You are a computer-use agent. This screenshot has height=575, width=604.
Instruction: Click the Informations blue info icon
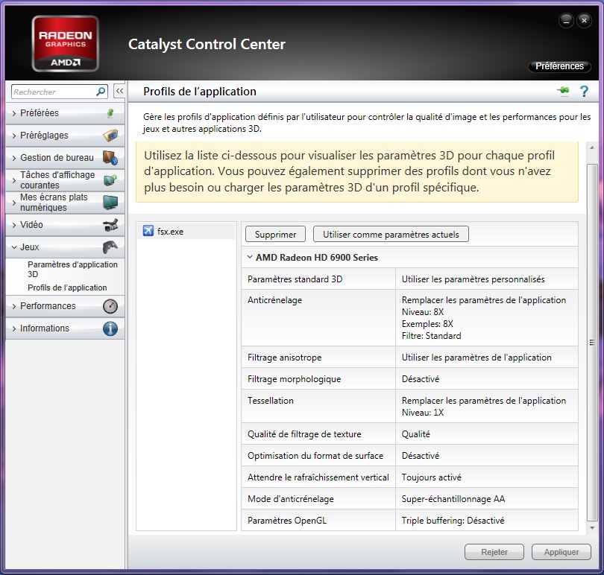coord(110,328)
